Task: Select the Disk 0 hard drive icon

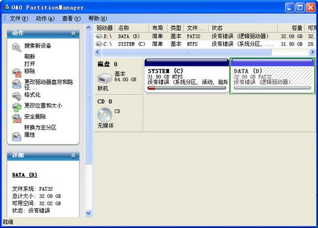Action: pos(104,78)
